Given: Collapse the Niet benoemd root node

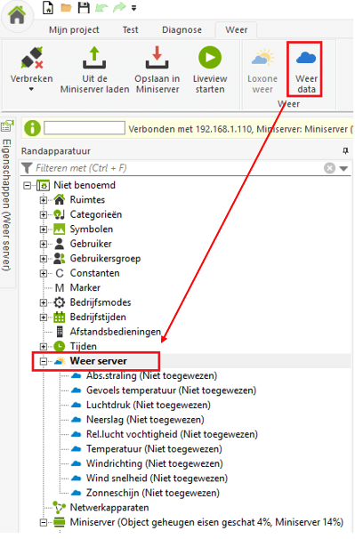Looking at the screenshot, I should (x=27, y=186).
